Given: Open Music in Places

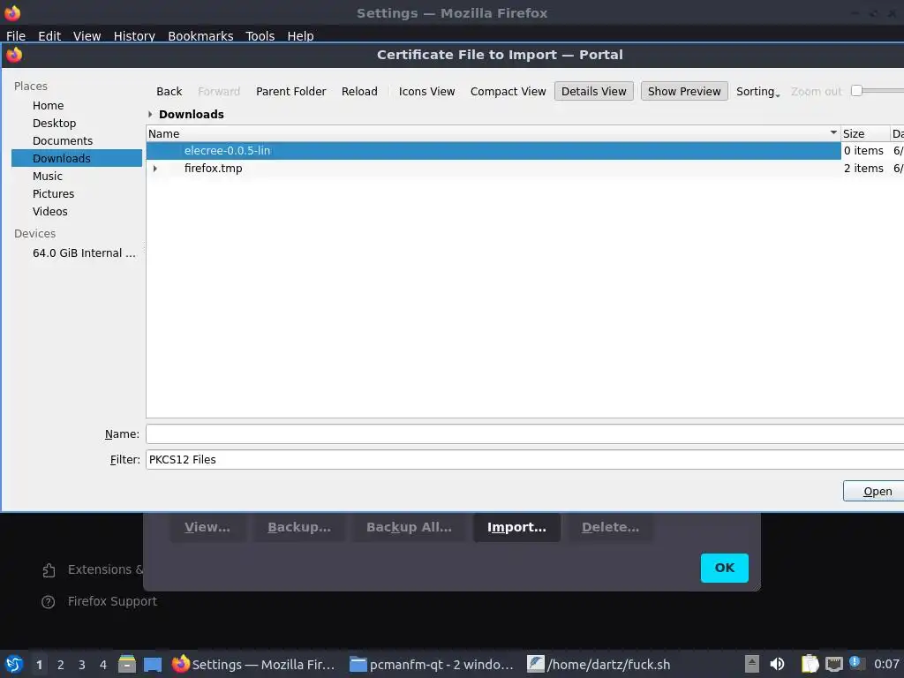Looking at the screenshot, I should pyautogui.click(x=48, y=176).
